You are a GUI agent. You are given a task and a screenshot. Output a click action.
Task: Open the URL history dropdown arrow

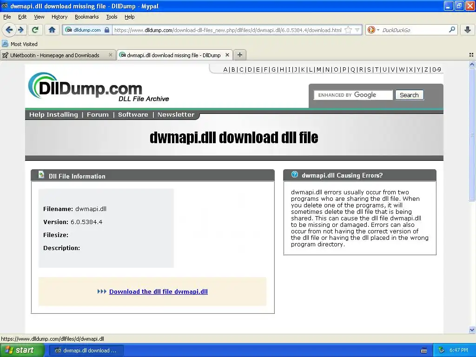point(357,30)
